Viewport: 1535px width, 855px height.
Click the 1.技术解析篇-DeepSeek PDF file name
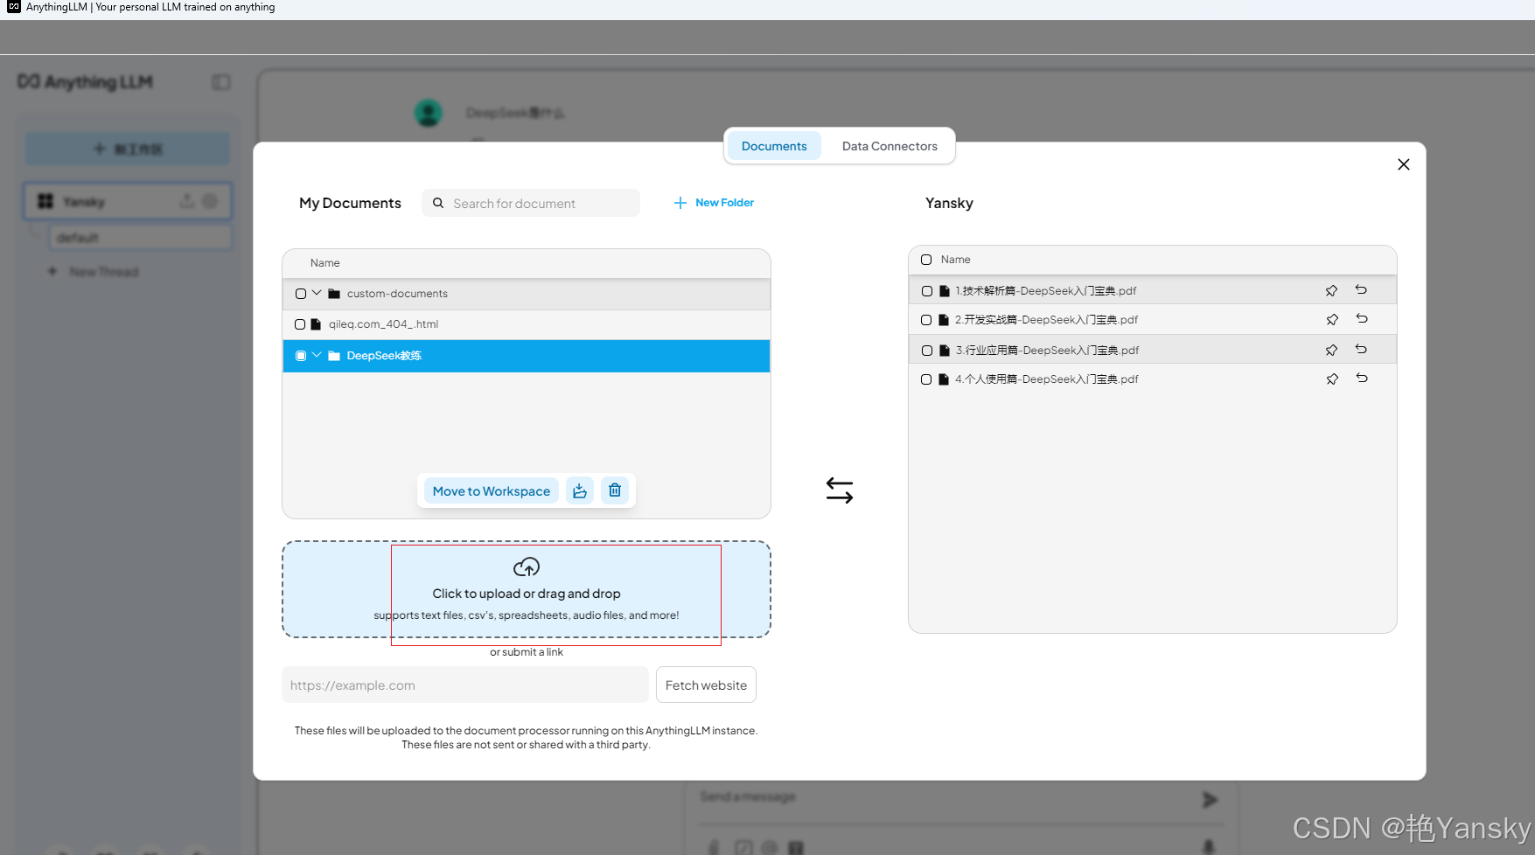[x=1045, y=291]
